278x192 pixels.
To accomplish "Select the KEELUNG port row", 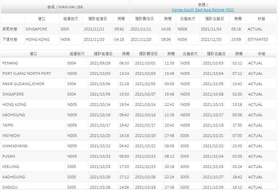I will coord(139,167).
